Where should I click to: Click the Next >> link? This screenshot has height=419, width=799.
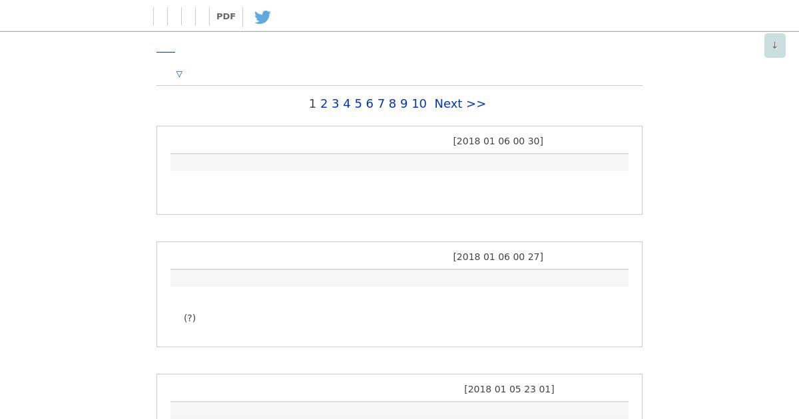460,104
